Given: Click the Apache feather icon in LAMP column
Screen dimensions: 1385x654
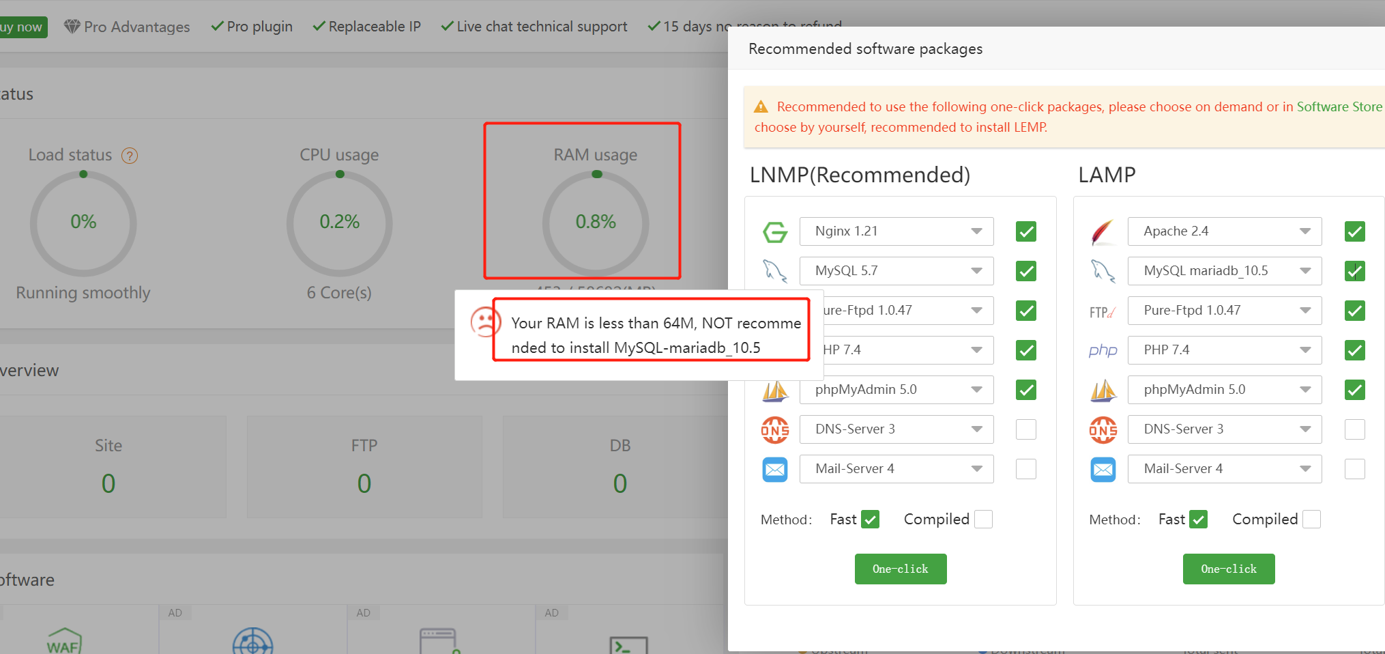Looking at the screenshot, I should pyautogui.click(x=1103, y=231).
